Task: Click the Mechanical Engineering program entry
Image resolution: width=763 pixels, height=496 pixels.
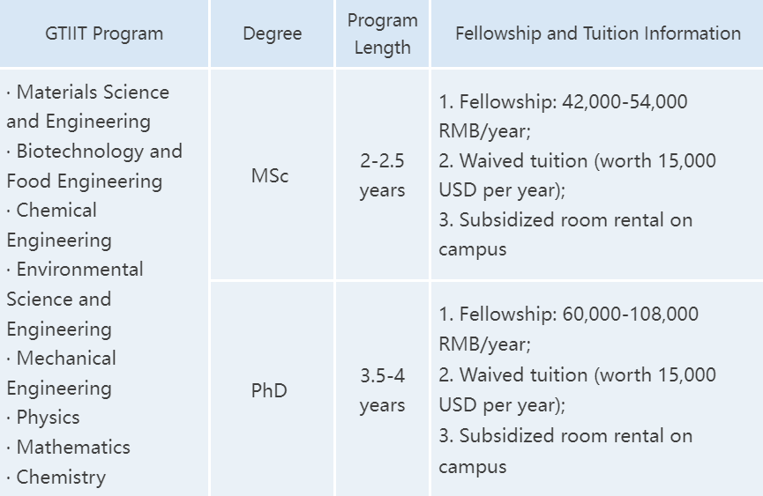Action: point(61,373)
